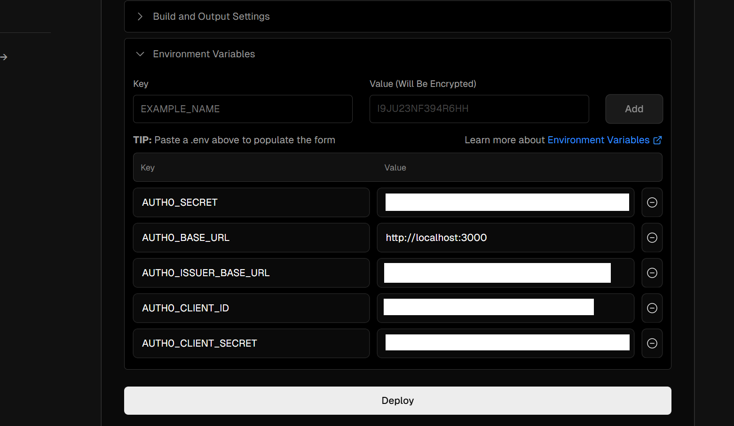The height and width of the screenshot is (426, 734).
Task: Edit the AUTH0_SECRET key field
Action: 251,202
